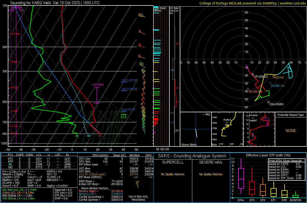Click the red Bunkers Right mover circle on hodograph
The height and width of the screenshot is (203, 307).
(x=248, y=89)
